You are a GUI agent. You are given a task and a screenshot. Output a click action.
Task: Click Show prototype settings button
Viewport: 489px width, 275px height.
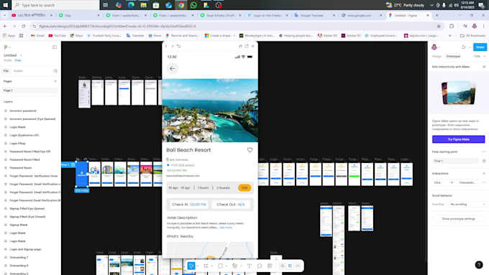[x=459, y=219]
